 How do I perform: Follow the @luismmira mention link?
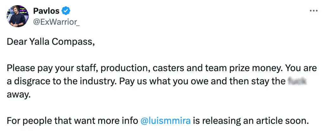[165, 120]
